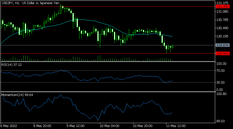This screenshot has height=129, width=233.
Task: Click the '11 May 12:00' time label
Action: [x=176, y=126]
